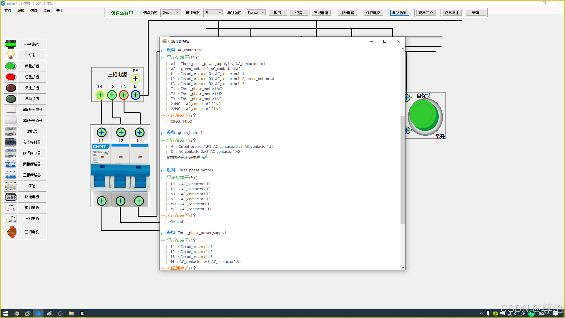Select the three-color indicator light icon
Screen dimensions: 565x318
pyautogui.click(x=11, y=44)
